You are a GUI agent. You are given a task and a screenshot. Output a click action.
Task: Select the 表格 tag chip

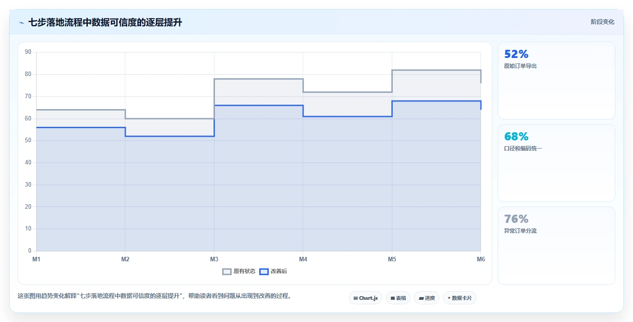point(398,298)
